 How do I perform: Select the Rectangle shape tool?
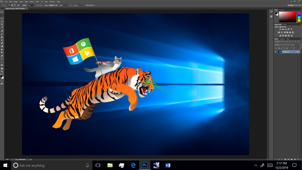(x=2, y=65)
